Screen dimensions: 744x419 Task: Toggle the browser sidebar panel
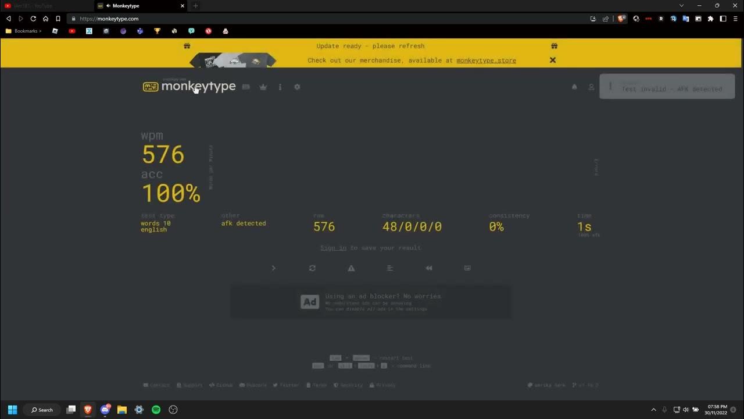pos(723,19)
